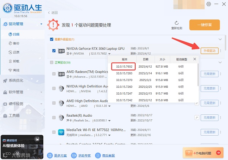Check Realtek(R) Audio checkbox
228x160 pixels.
(x=54, y=117)
